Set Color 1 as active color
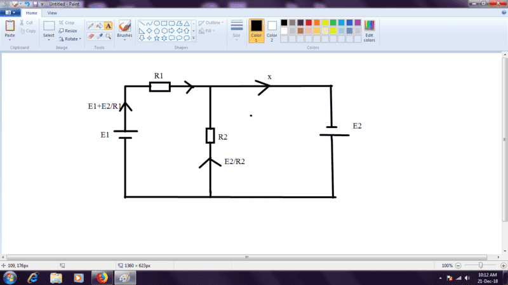Image resolution: width=508 pixels, height=285 pixels. tap(257, 30)
